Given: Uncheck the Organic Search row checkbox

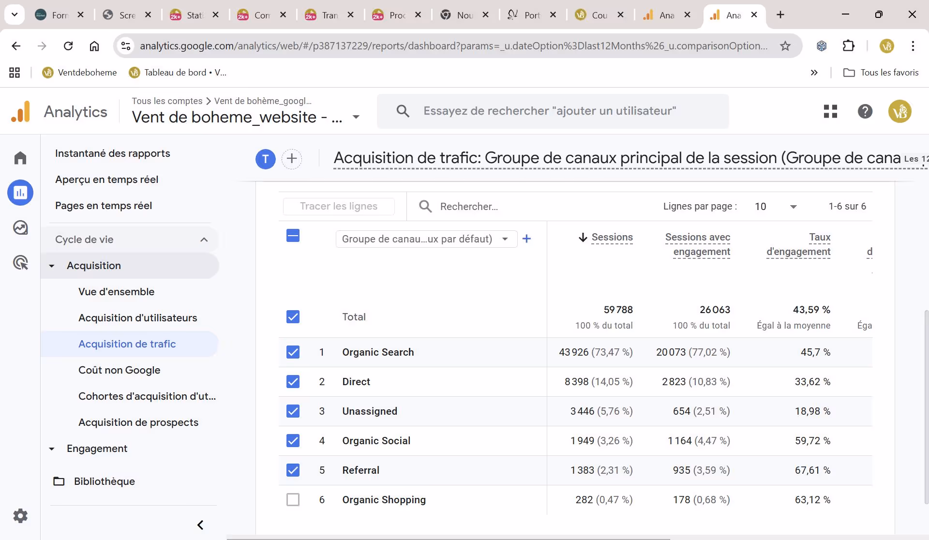Looking at the screenshot, I should tap(293, 352).
